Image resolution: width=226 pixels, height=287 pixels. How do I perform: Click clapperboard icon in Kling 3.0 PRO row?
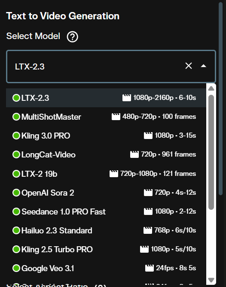pos(148,136)
